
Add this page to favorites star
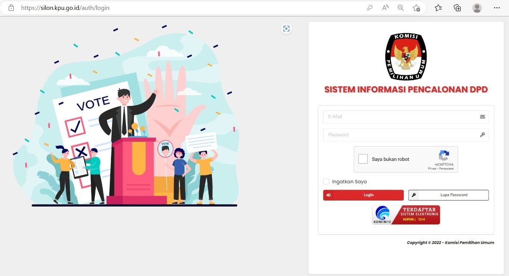click(x=416, y=8)
